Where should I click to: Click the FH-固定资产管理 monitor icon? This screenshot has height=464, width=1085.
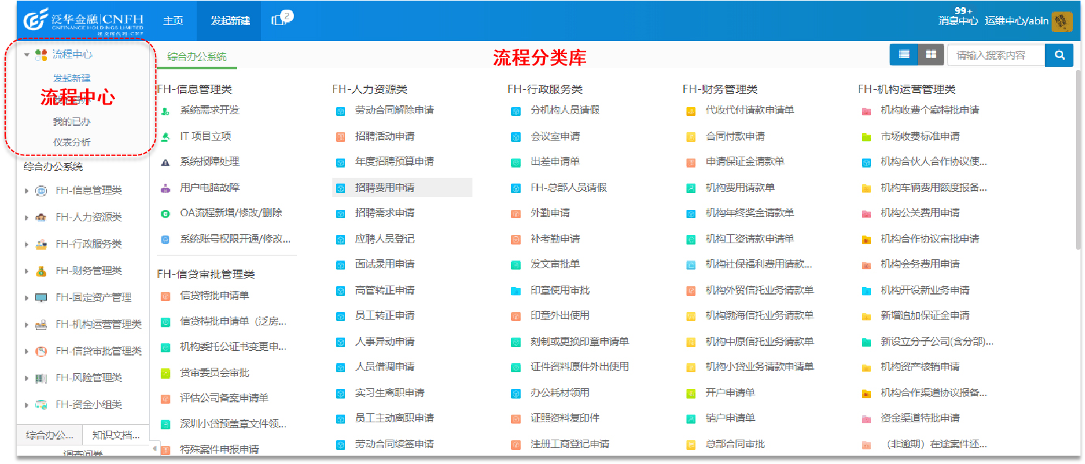pyautogui.click(x=41, y=298)
